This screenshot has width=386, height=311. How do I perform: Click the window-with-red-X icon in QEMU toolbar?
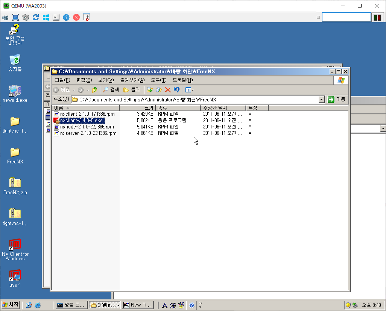coord(87,17)
